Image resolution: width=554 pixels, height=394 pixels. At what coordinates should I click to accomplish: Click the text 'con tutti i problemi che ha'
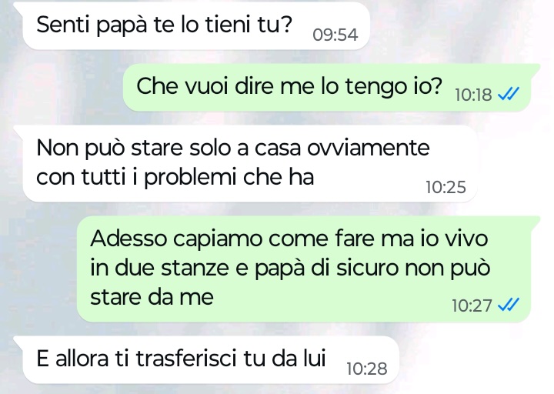[175, 177]
